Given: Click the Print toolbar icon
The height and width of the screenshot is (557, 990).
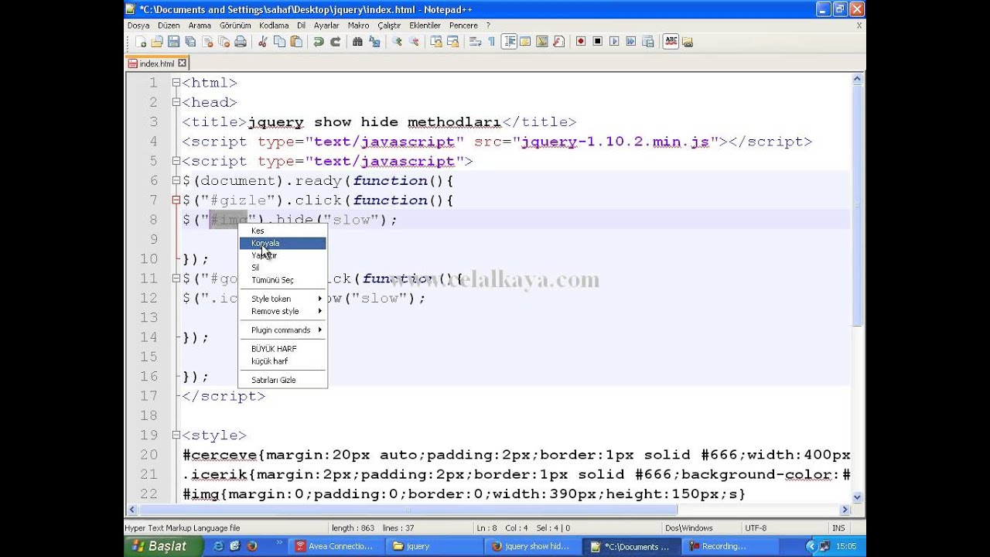Looking at the screenshot, I should (241, 42).
